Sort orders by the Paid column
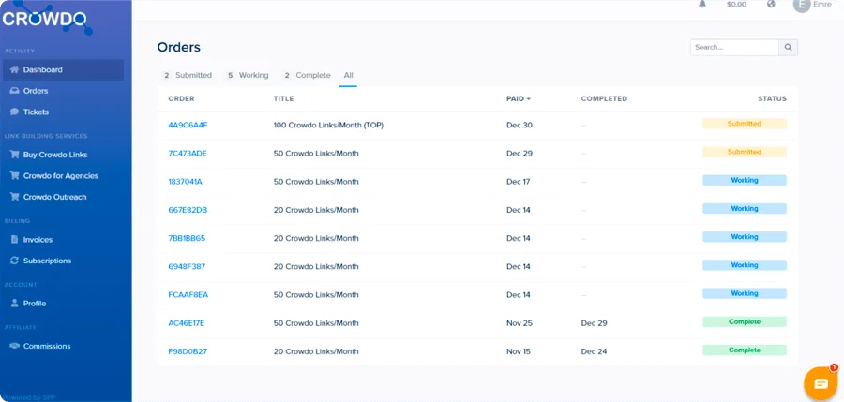 coord(518,98)
